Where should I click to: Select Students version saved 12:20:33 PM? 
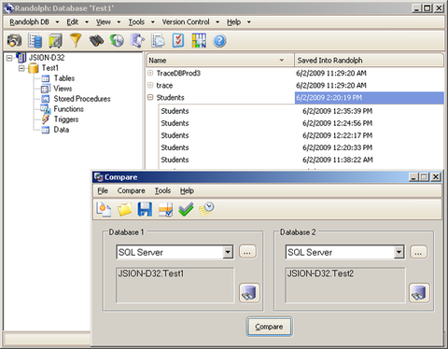pos(301,147)
